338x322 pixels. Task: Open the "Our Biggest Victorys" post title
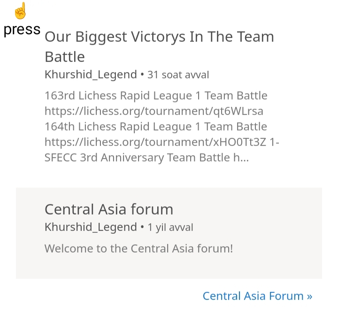point(159,37)
